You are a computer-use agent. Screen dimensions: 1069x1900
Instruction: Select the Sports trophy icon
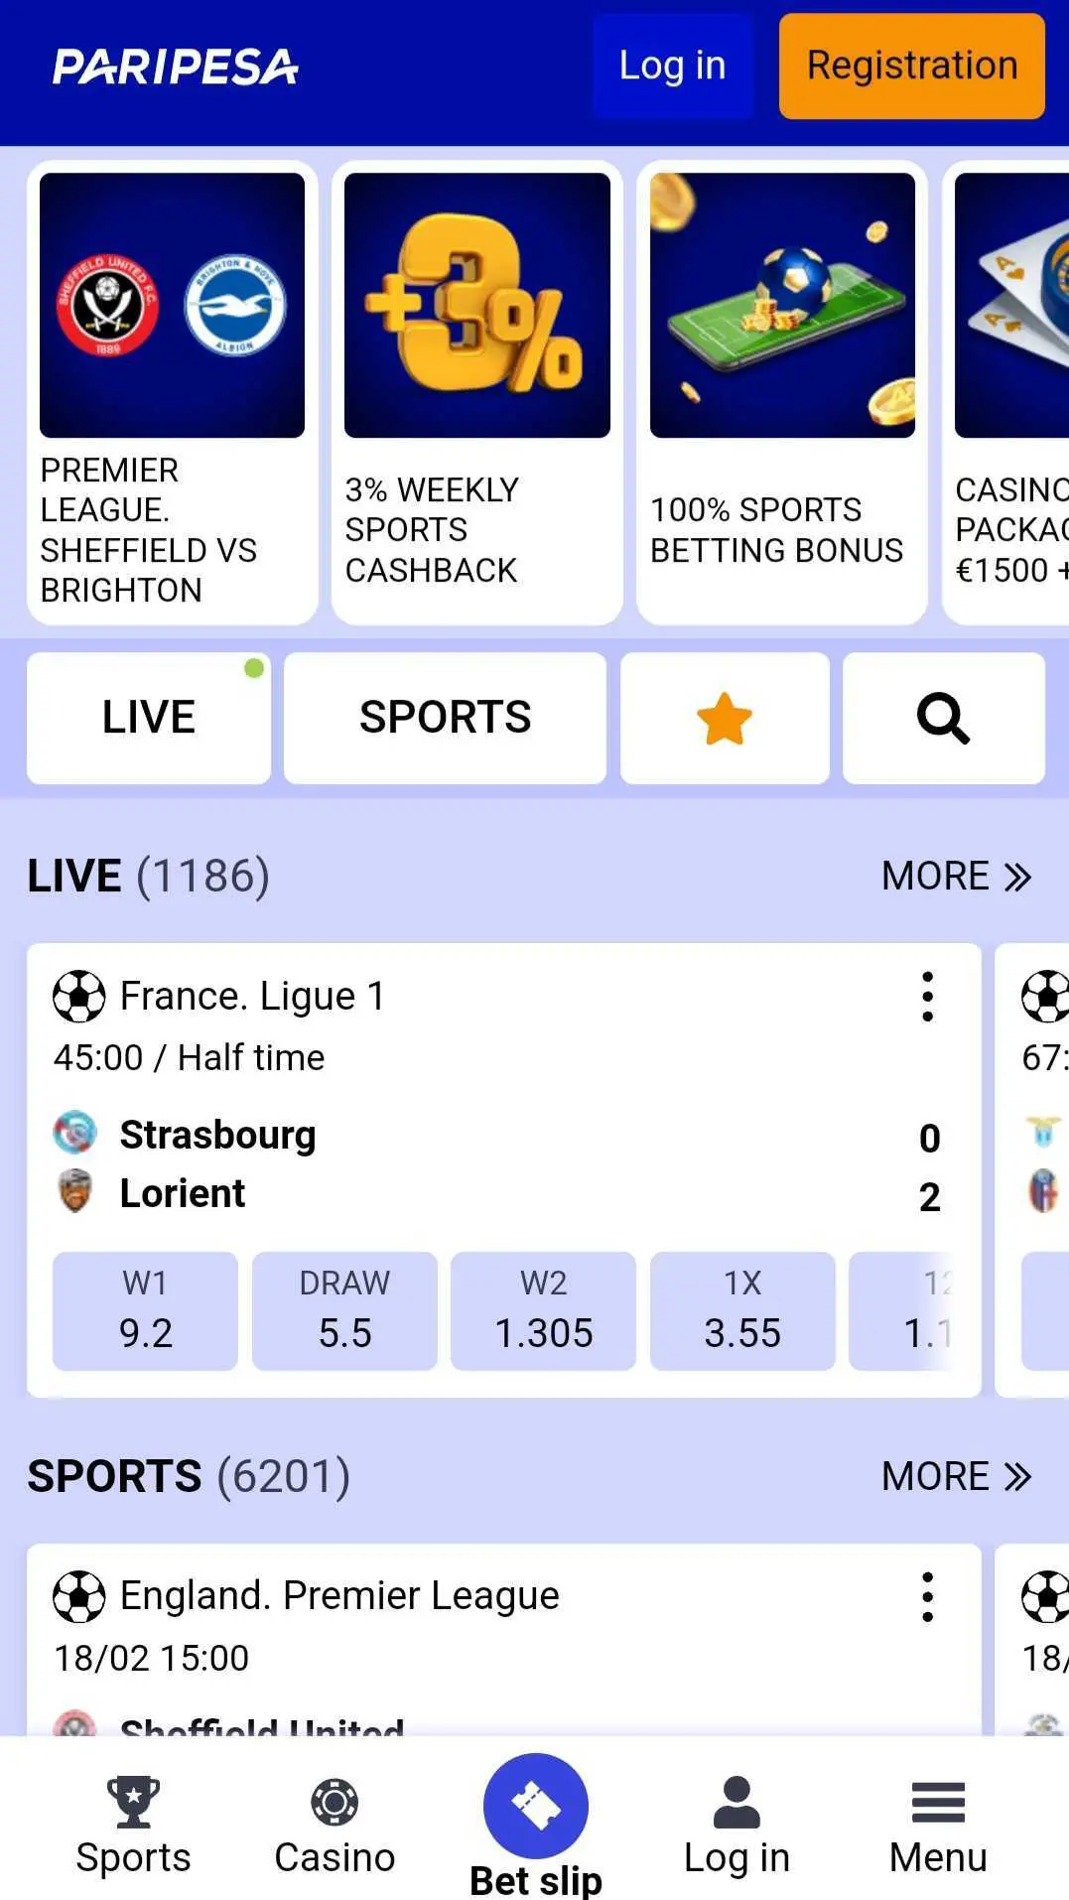[133, 1802]
